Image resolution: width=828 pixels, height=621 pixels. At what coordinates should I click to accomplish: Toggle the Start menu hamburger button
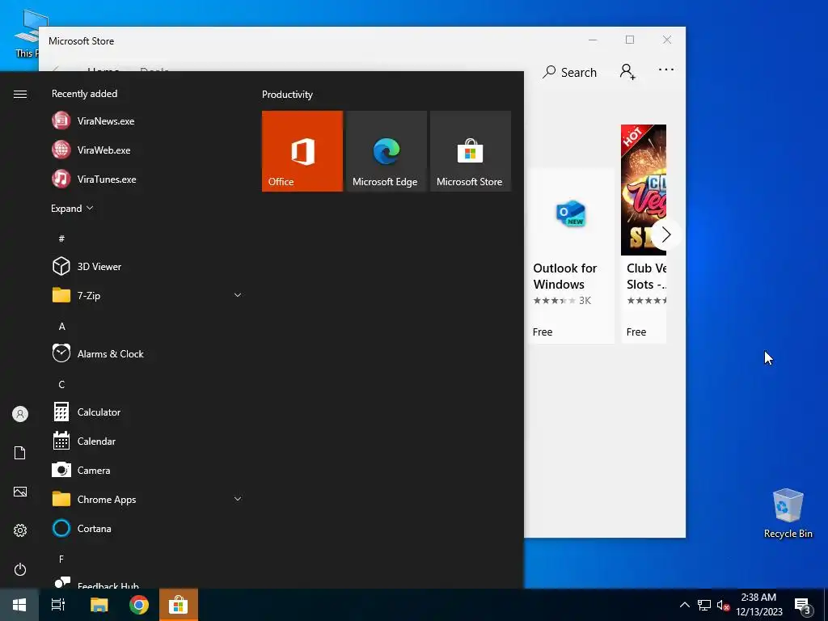pos(20,94)
